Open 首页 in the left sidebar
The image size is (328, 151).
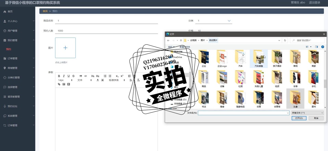[10, 12]
